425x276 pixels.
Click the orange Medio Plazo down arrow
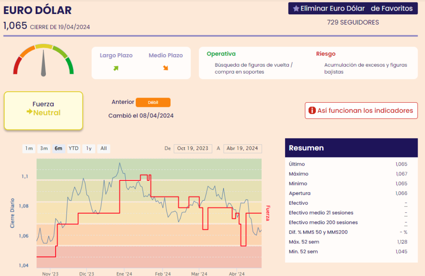point(166,68)
